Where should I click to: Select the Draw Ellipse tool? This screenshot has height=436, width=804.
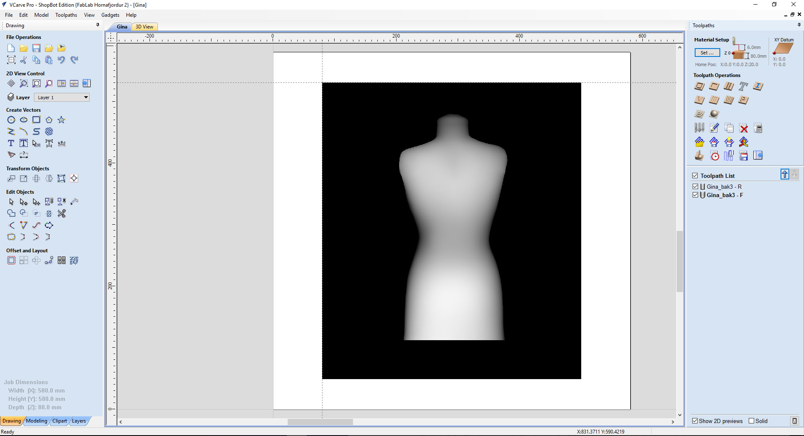point(24,120)
